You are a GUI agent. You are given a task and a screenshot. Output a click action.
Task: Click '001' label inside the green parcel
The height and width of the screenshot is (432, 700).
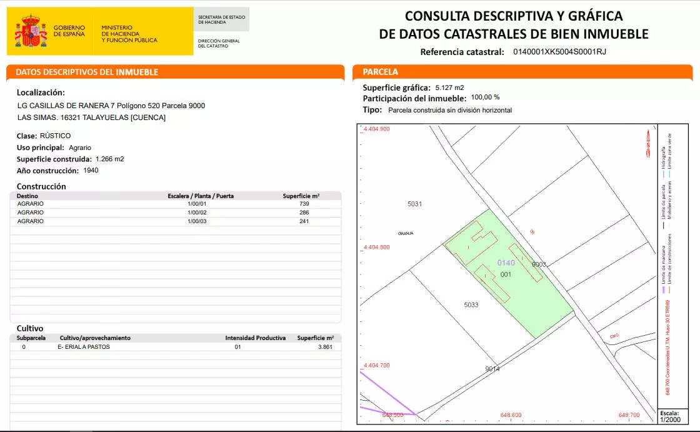click(506, 274)
